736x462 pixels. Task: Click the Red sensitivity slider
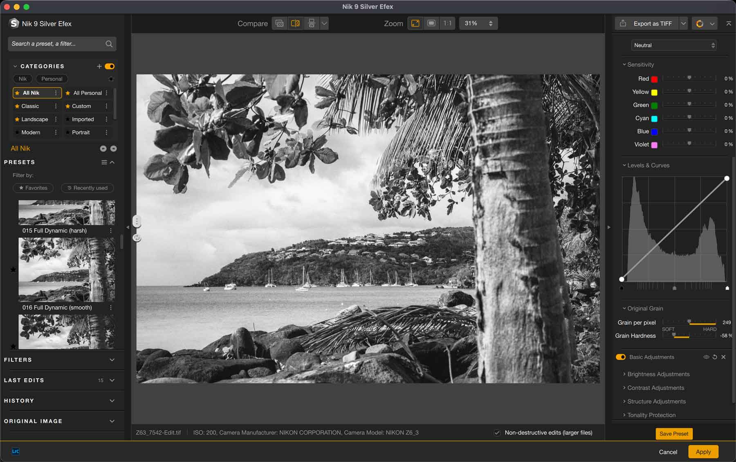pyautogui.click(x=689, y=78)
